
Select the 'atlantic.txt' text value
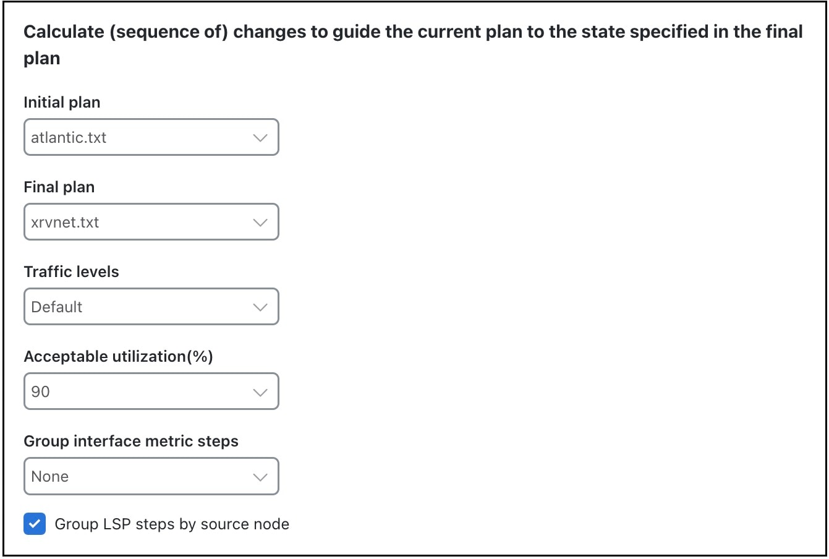(69, 137)
